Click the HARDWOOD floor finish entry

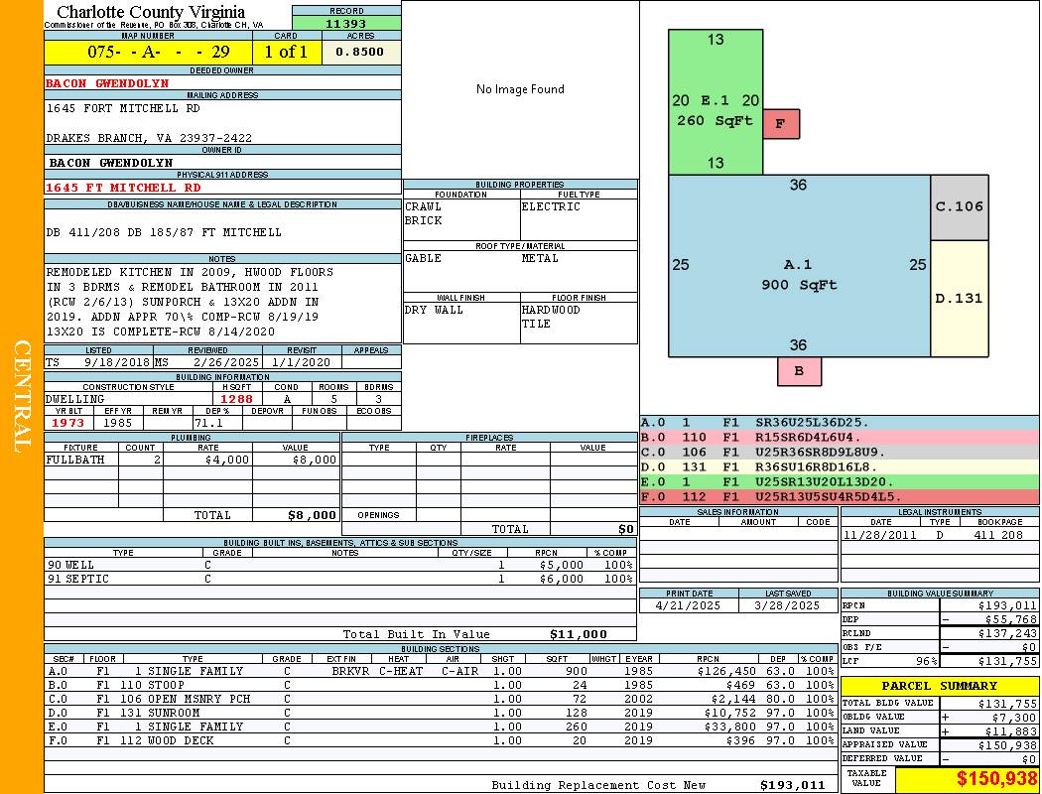[550, 311]
